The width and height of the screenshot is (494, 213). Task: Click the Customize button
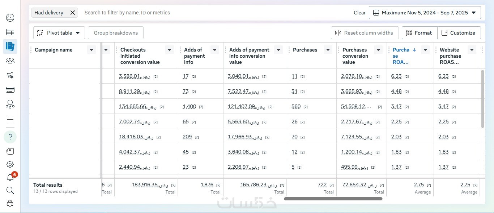click(459, 33)
